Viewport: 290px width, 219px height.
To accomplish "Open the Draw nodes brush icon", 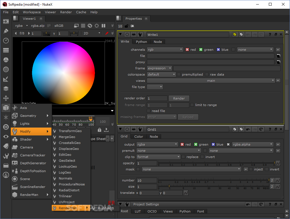I will point(6,31).
